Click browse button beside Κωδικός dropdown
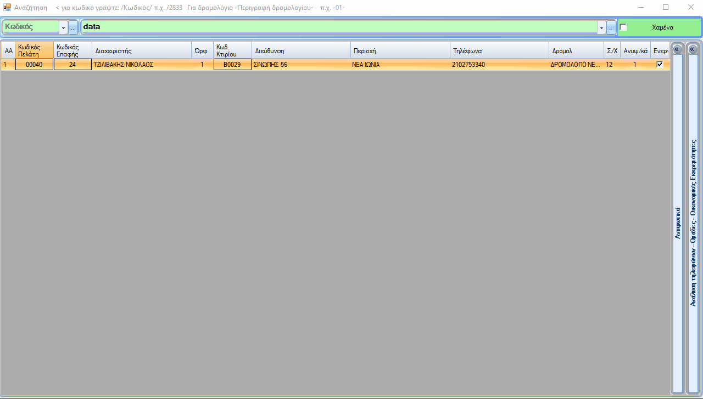This screenshot has height=399, width=703. (73, 27)
